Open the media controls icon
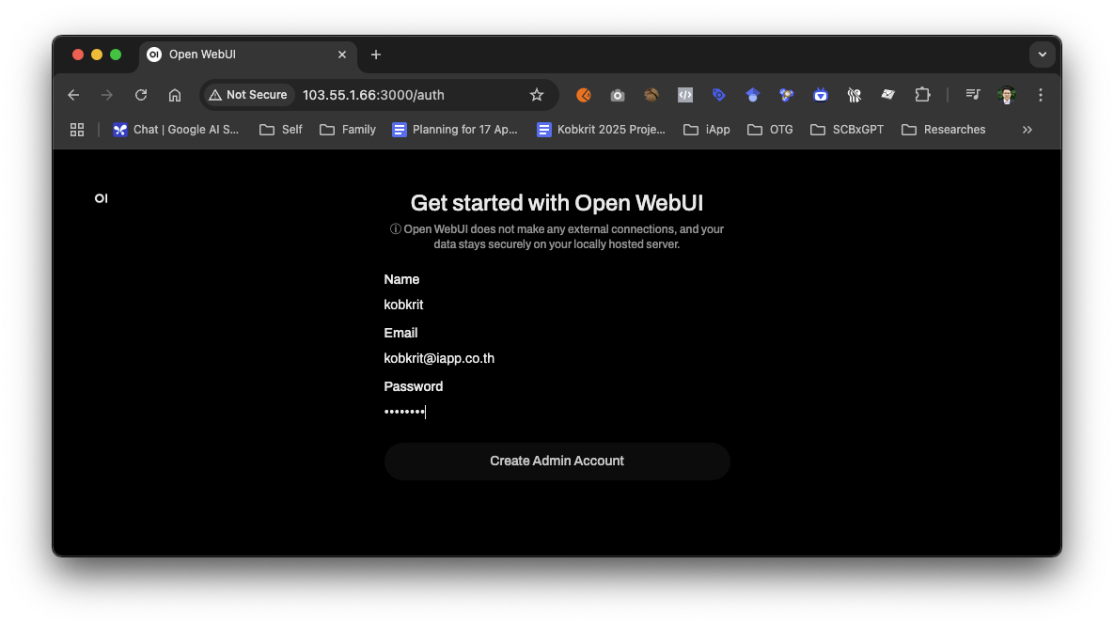1114x626 pixels. click(973, 95)
